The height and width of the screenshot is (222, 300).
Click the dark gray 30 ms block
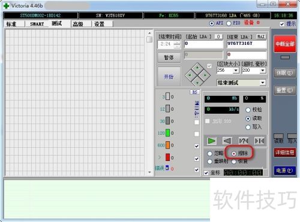[167, 121]
